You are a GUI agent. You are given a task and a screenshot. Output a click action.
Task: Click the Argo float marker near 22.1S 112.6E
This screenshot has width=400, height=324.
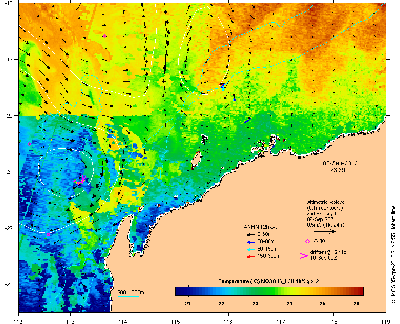(48, 234)
